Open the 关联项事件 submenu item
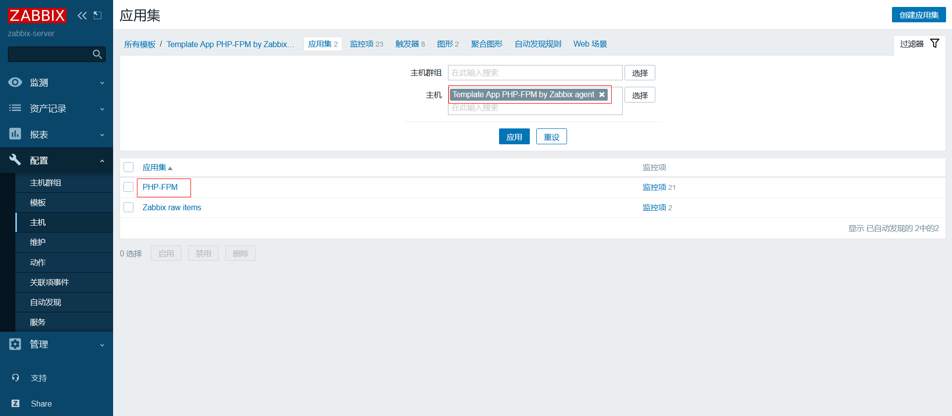This screenshot has width=952, height=416. (x=64, y=282)
